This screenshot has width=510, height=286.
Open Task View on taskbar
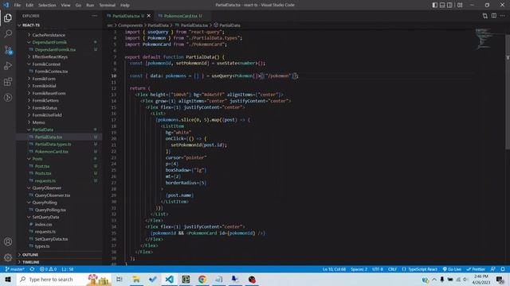[119, 279]
